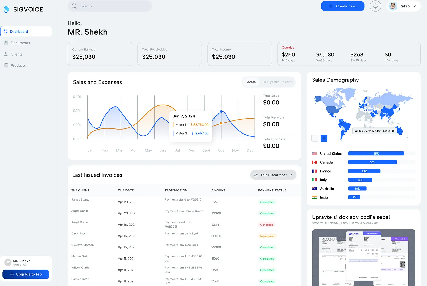Click the -$670 amount cell
Screen dimensions: 427x286
coord(216,202)
